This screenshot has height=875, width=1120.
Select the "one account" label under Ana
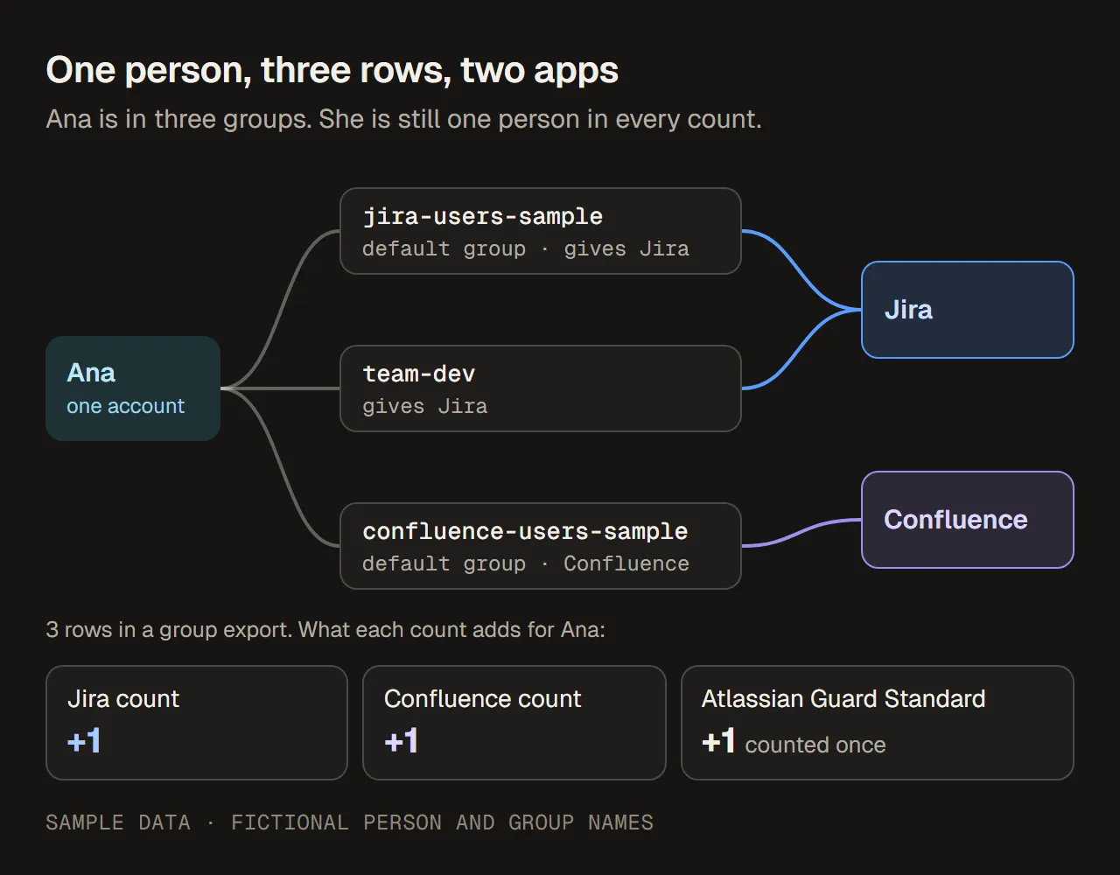pyautogui.click(x=126, y=406)
